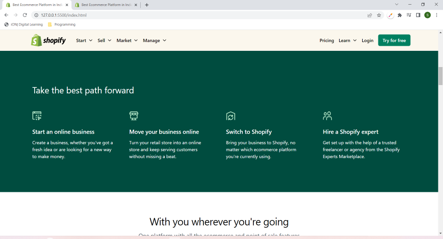This screenshot has height=239, width=443.
Task: Click the vertical scrollbar thumb
Action: [440, 76]
